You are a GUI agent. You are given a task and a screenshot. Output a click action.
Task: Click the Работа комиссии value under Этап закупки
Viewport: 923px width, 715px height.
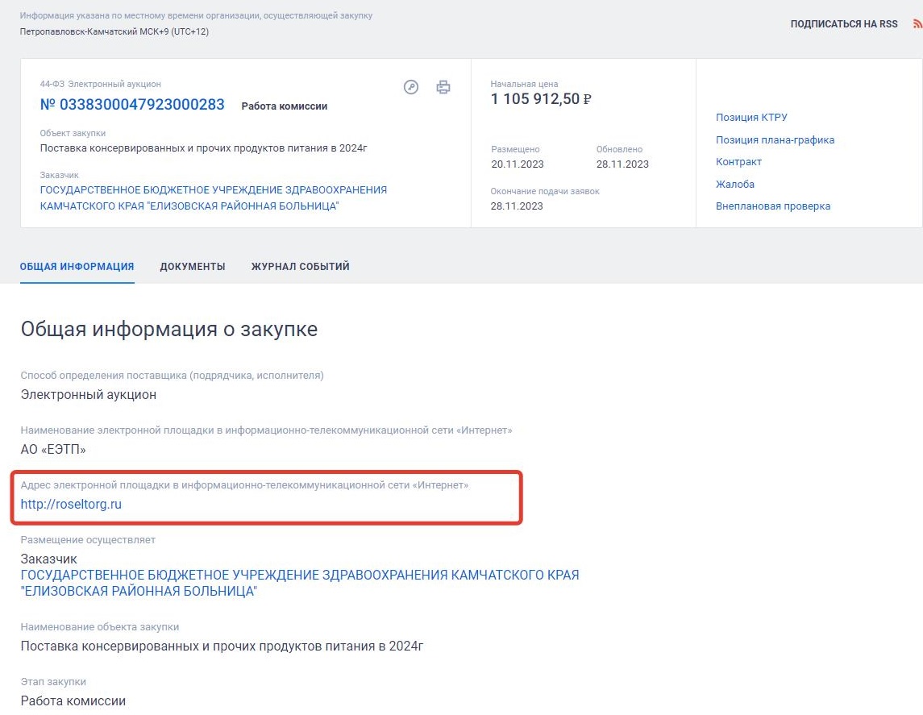click(73, 700)
